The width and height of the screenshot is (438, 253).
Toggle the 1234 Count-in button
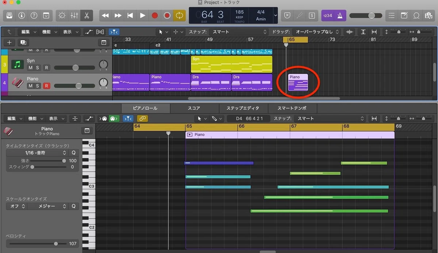pyautogui.click(x=328, y=15)
